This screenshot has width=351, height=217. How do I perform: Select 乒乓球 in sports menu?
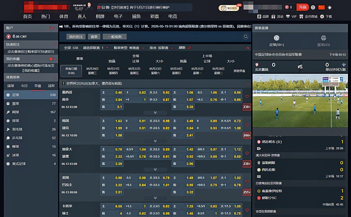click(31, 138)
